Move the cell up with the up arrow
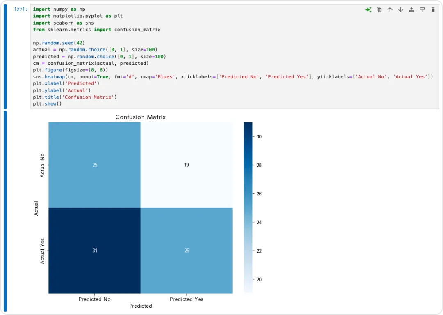Screen dimensions: 443x315 click(390, 10)
